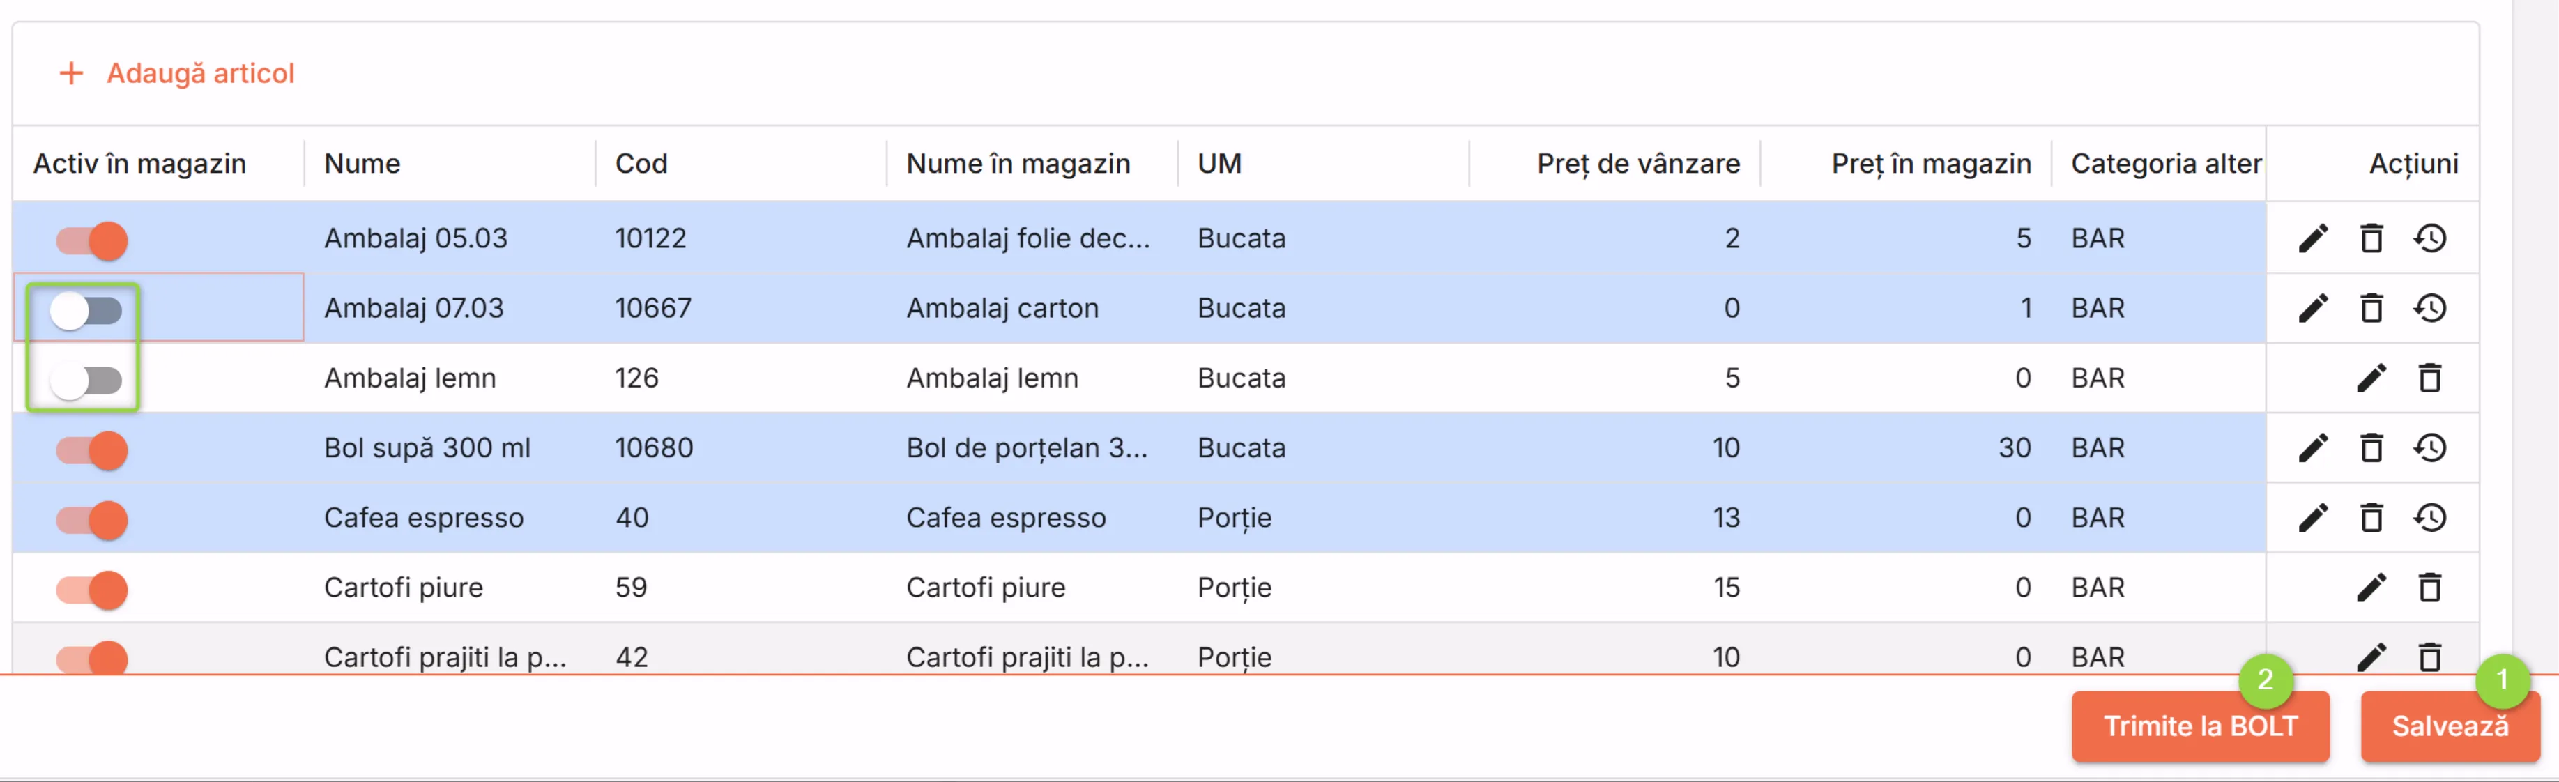Edit the Cartofi piure article

click(x=2371, y=588)
